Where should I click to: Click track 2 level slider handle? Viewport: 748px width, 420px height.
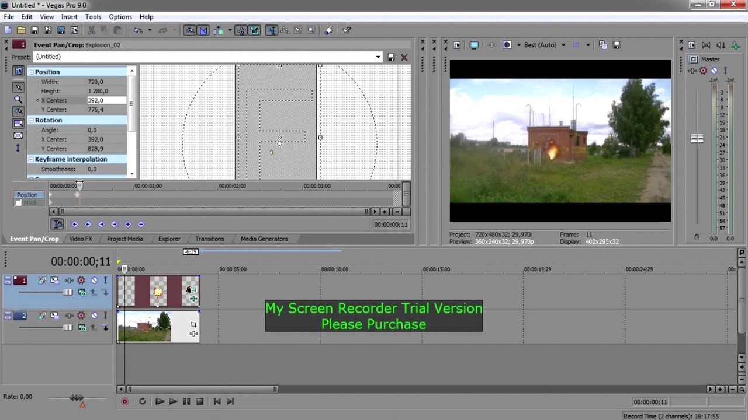(68, 328)
